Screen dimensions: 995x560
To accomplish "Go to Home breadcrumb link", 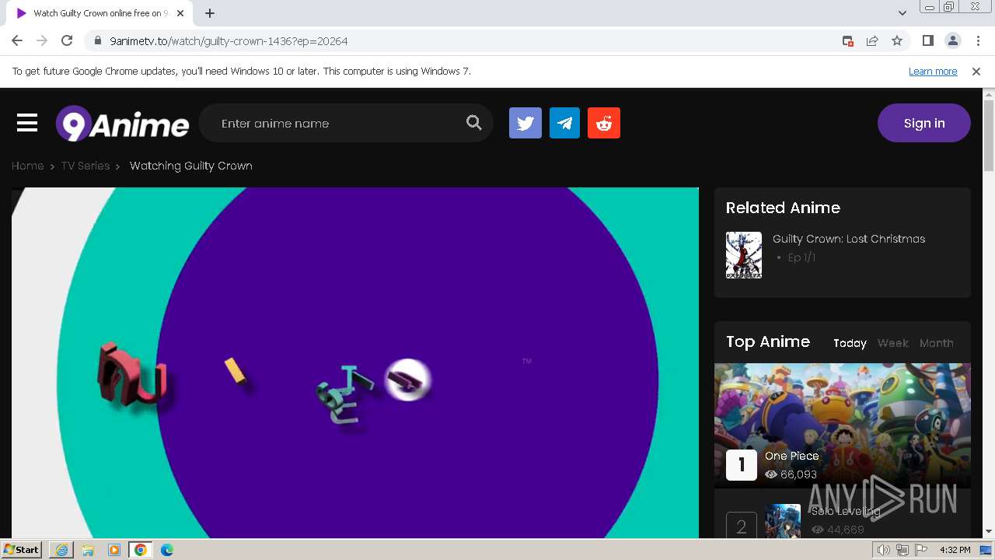I will tap(27, 166).
